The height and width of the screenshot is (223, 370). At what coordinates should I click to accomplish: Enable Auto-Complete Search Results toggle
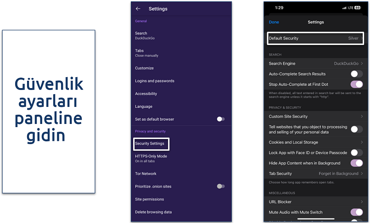coord(356,74)
